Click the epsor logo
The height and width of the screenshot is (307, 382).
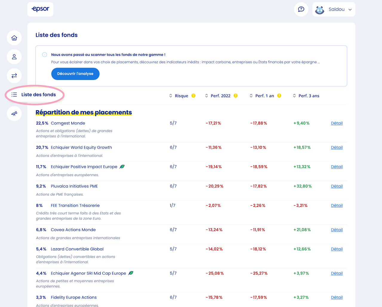pos(40,9)
